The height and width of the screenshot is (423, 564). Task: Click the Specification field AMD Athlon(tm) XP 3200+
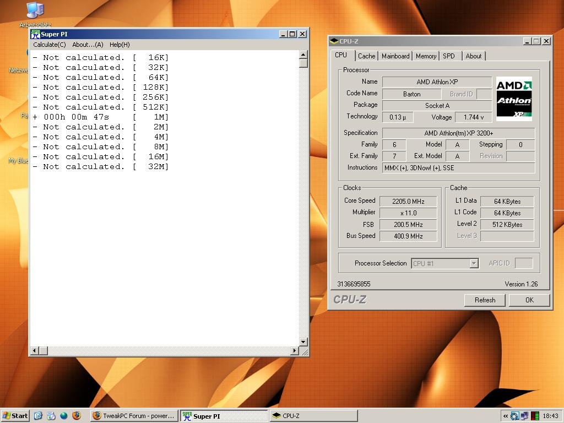[459, 133]
